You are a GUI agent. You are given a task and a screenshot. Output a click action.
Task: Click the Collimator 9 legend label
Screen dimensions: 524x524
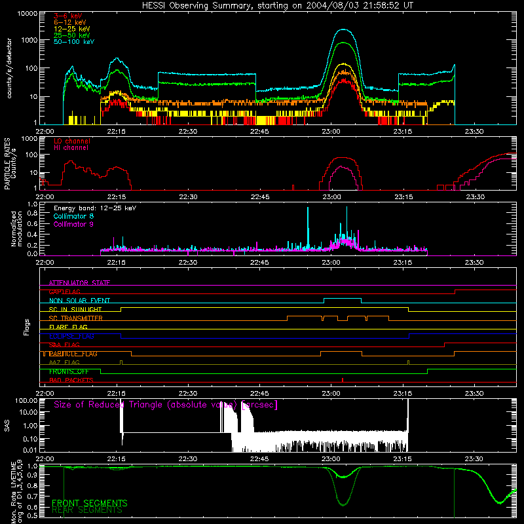click(73, 224)
